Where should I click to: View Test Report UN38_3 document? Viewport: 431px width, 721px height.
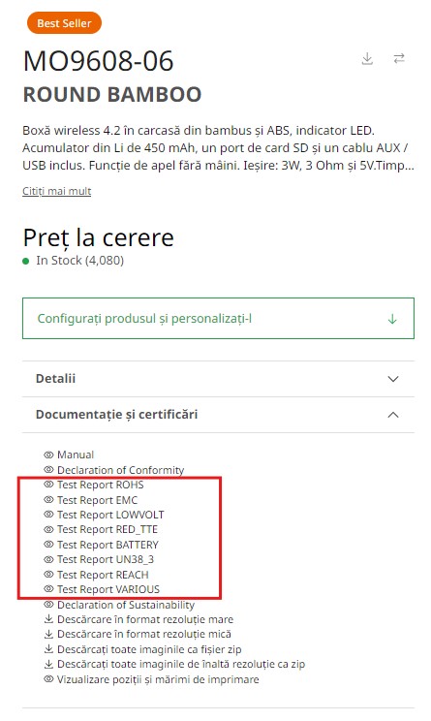(106, 559)
